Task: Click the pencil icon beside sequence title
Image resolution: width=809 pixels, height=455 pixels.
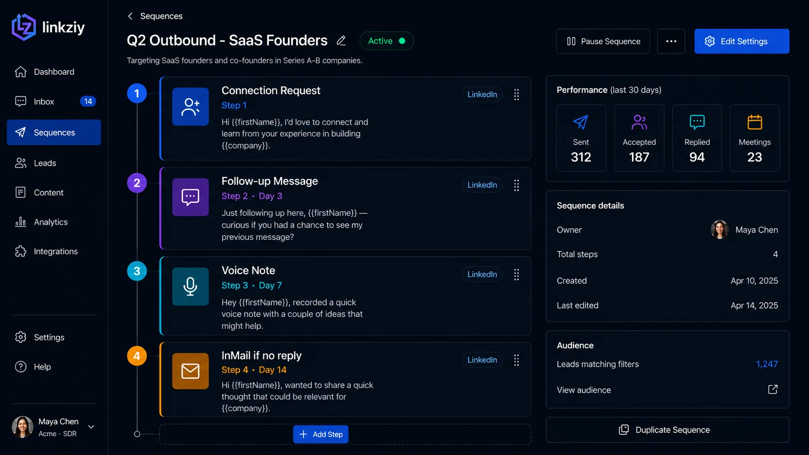Action: coord(341,41)
